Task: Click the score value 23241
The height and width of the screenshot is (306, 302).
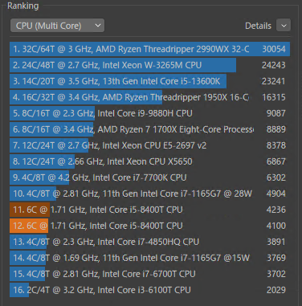Action: [274, 81]
